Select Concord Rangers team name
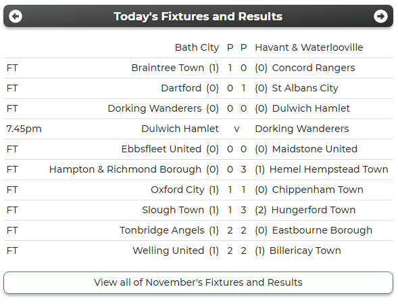Viewport: 398px width, 304px height. click(x=314, y=68)
